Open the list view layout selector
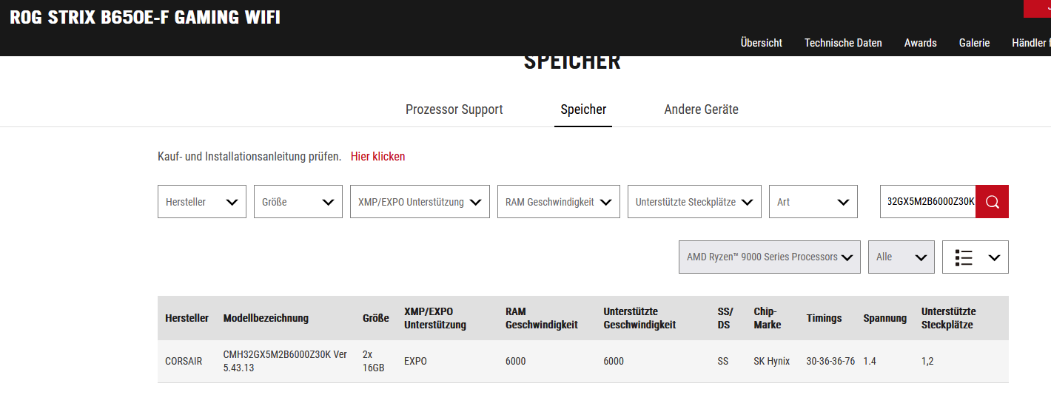Viewport: 1051px width, 409px height. (x=975, y=257)
